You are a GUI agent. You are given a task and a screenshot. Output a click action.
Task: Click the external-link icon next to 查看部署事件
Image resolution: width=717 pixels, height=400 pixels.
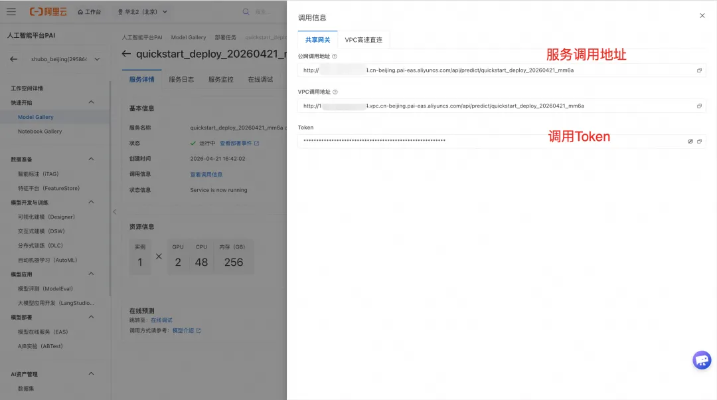click(x=256, y=144)
